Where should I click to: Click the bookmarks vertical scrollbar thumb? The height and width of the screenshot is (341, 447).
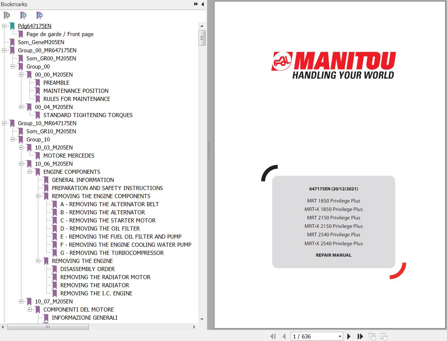pyautogui.click(x=202, y=38)
